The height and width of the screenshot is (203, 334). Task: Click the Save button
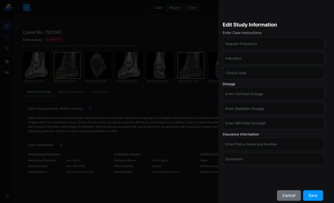tap(312, 196)
